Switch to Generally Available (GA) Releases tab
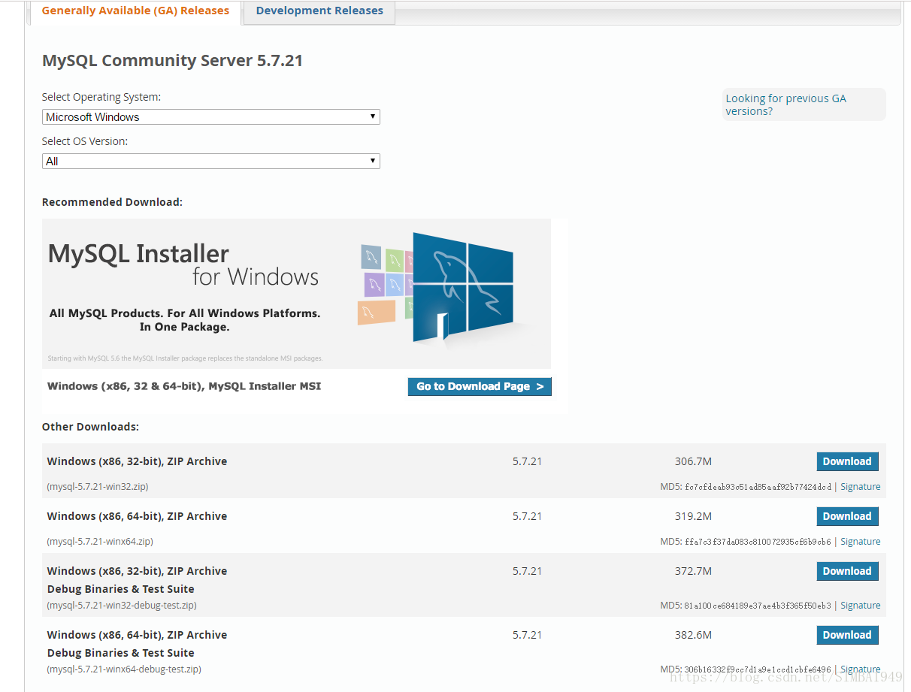 click(x=135, y=11)
